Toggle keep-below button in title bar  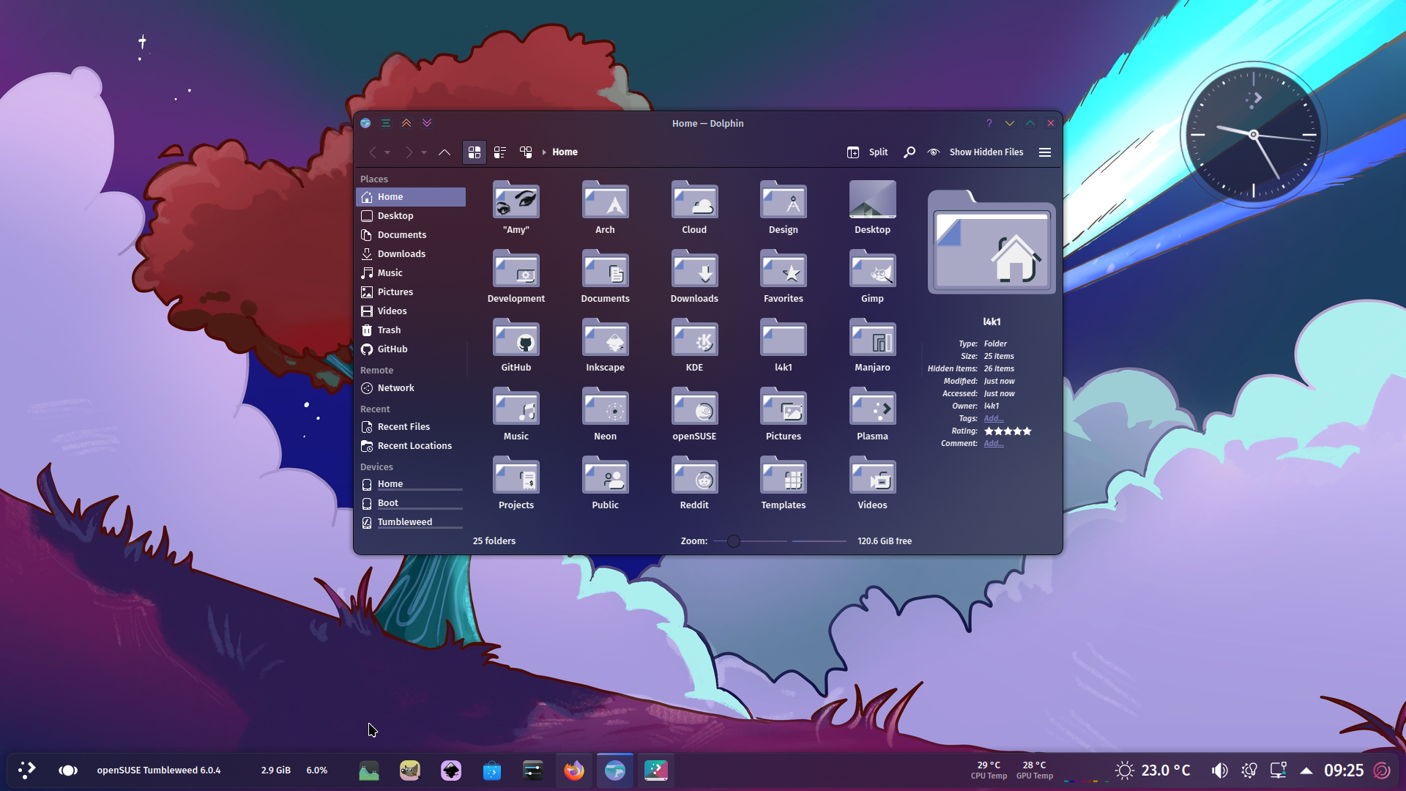(427, 123)
